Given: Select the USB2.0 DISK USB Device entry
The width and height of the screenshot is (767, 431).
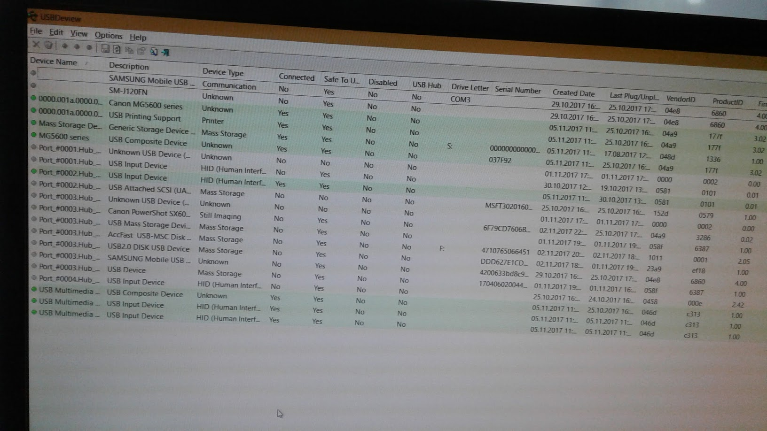Looking at the screenshot, I should pyautogui.click(x=148, y=247).
